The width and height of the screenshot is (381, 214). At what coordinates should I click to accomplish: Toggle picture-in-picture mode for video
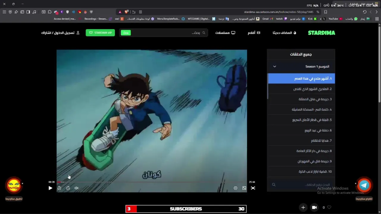[x=244, y=188]
